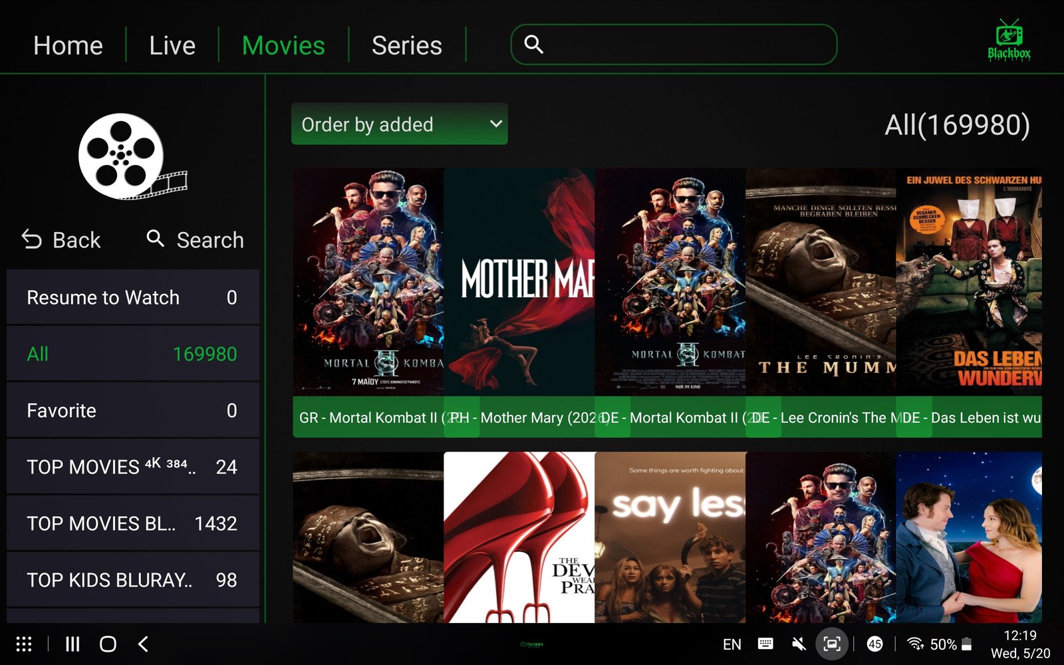Image resolution: width=1064 pixels, height=665 pixels.
Task: Open the apps grid icon in taskbar
Action: click(24, 644)
